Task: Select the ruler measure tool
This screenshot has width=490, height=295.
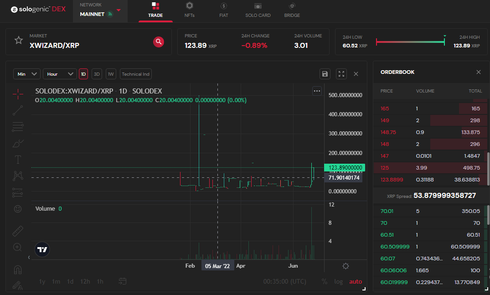Action: click(18, 231)
